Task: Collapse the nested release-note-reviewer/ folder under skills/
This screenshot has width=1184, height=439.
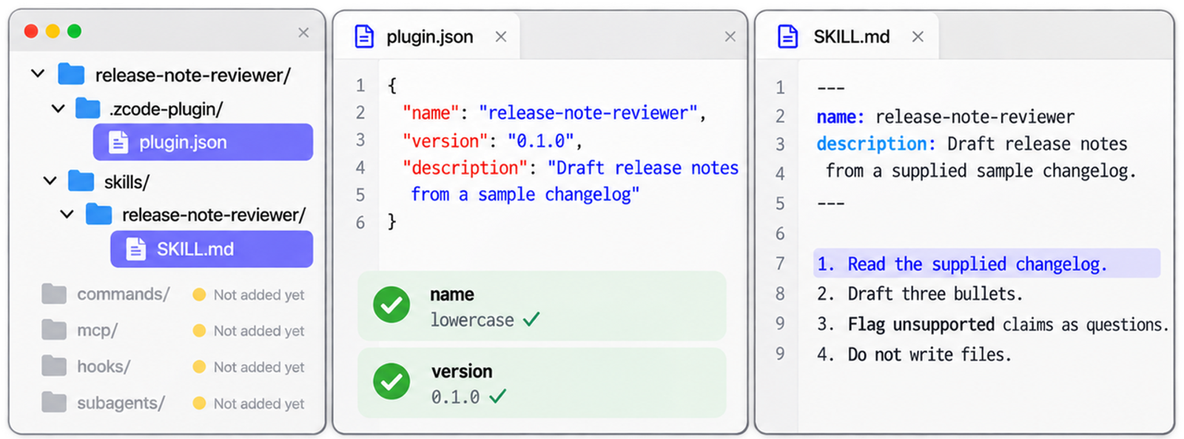Action: pos(67,215)
